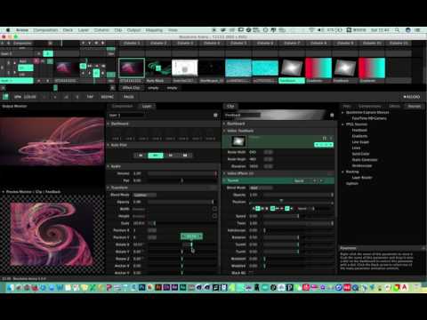Open the Layer menu in menu bar
The height and width of the screenshot is (320, 427).
[x=84, y=30]
